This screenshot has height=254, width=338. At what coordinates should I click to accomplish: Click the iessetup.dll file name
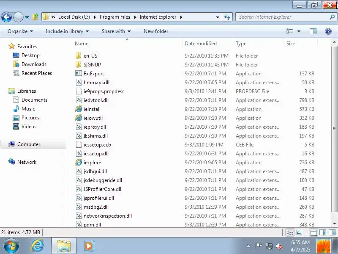point(96,153)
